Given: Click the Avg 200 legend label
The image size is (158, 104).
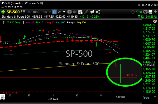Looking at the screenshot, I should point(81,23).
